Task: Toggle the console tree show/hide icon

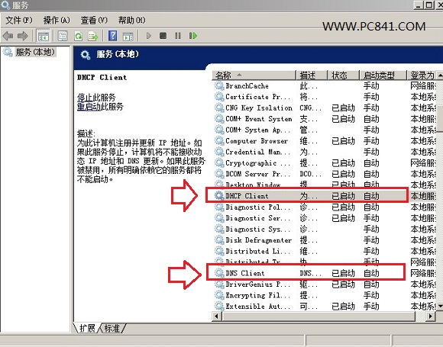Action: (44, 36)
